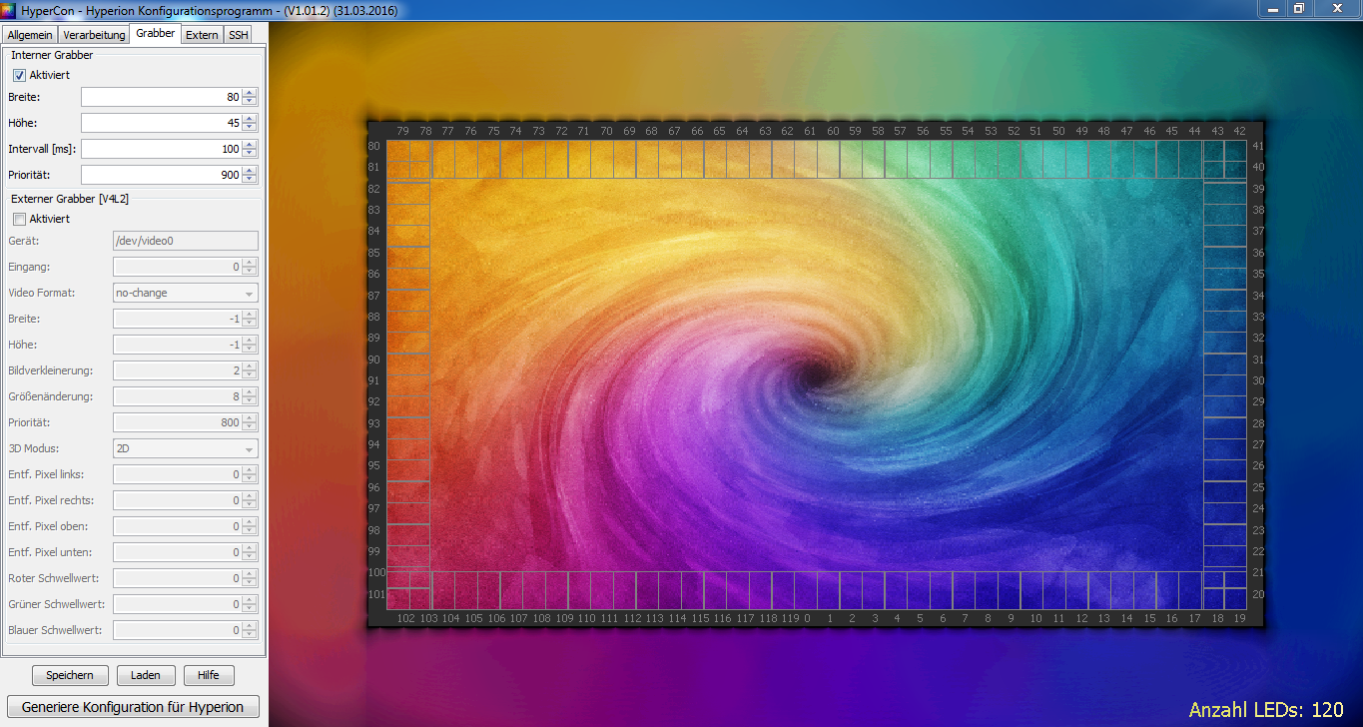Disable the Interner Grabber Aktiviert checkbox
The height and width of the screenshot is (727, 1363).
click(19, 75)
